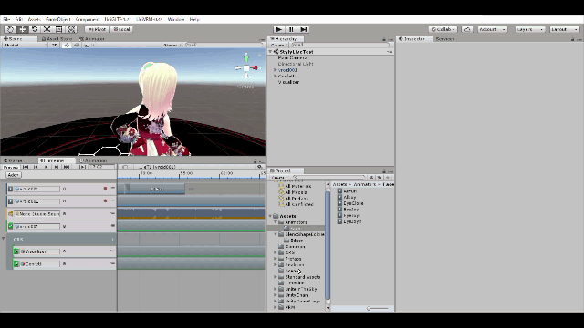Collapse the Assets folder tree

[x=270, y=216]
